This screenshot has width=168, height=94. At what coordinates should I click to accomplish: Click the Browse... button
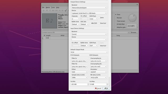(x=134, y=32)
